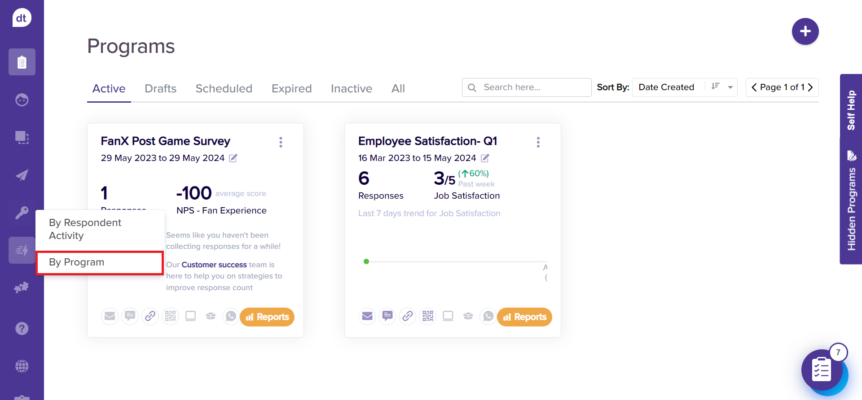The width and height of the screenshot is (862, 400).
Task: Switch to the Drafts tab
Action: [160, 89]
